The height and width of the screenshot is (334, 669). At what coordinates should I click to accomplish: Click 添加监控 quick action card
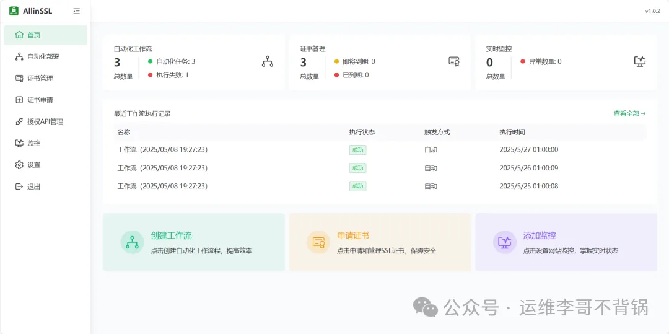[x=566, y=242]
